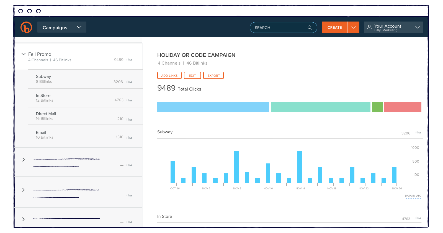Open Email channel stats chart icon
The height and width of the screenshot is (233, 443).
(x=129, y=137)
